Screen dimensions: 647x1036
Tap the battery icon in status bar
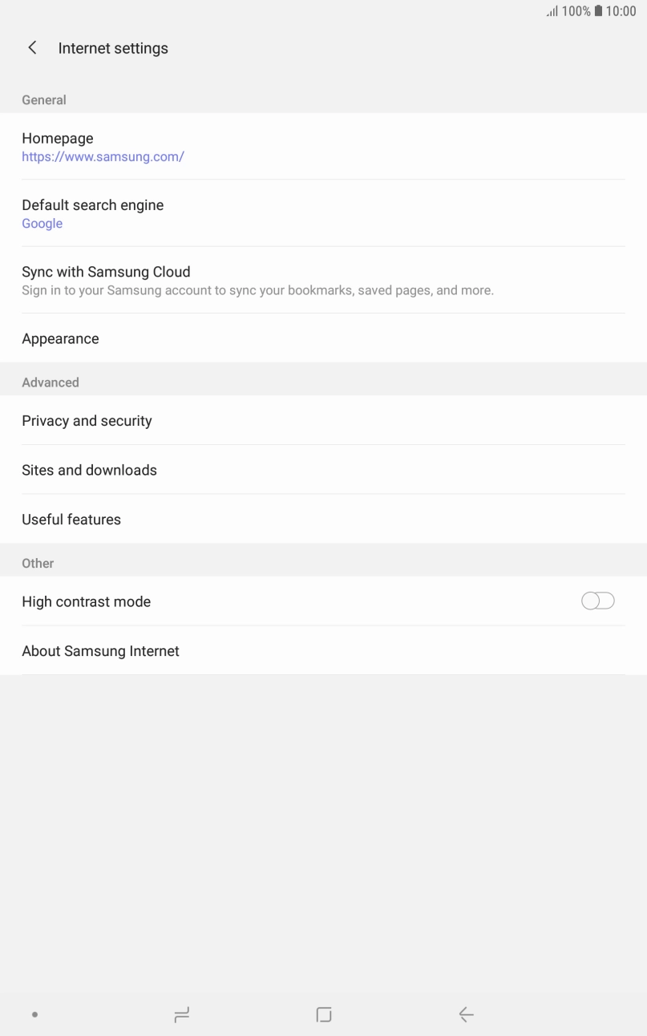coord(598,11)
